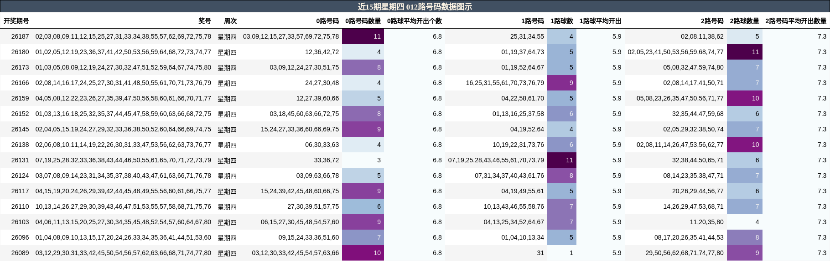Click draw period 26159

click(x=20, y=98)
